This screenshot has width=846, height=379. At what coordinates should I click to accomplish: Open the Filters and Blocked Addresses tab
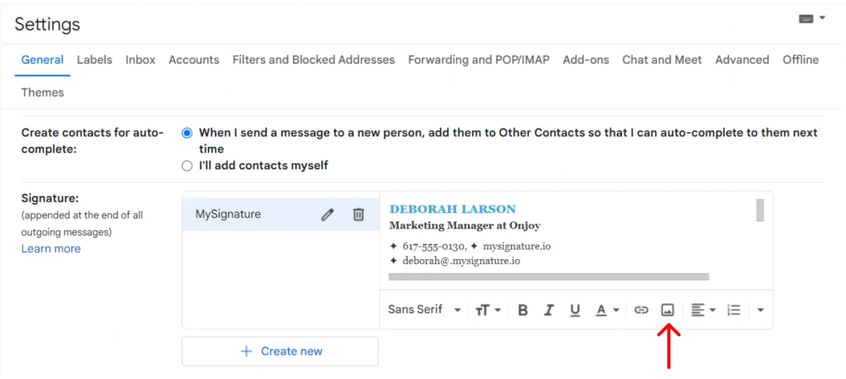click(313, 60)
